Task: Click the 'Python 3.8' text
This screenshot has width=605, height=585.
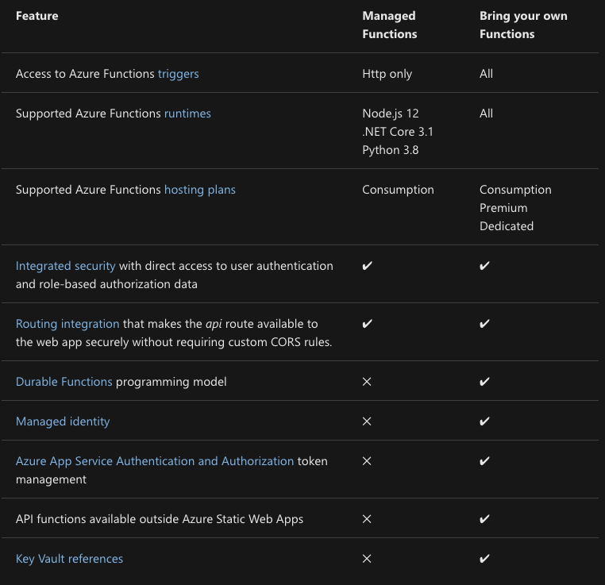Action: (x=391, y=150)
